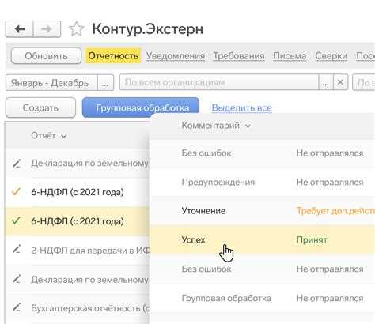Click the Январь - Декабрь period field
The width and height of the screenshot is (375, 324).
pos(51,83)
